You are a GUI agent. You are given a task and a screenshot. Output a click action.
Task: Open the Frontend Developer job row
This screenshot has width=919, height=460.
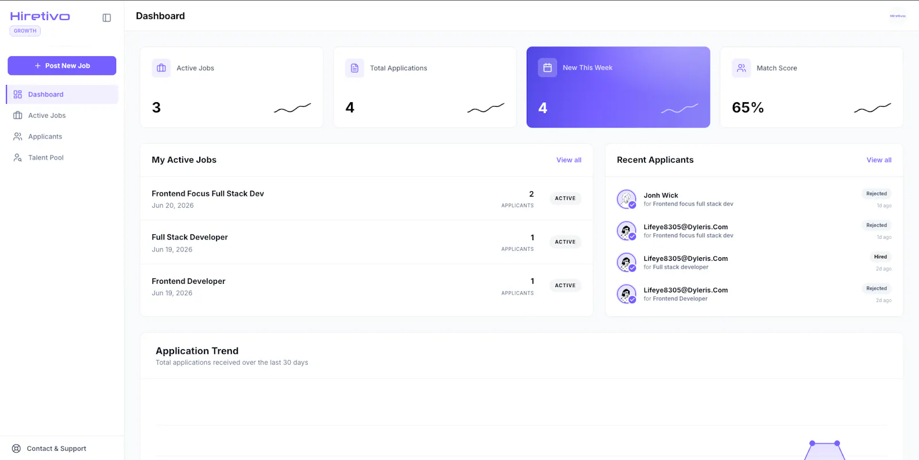click(366, 286)
